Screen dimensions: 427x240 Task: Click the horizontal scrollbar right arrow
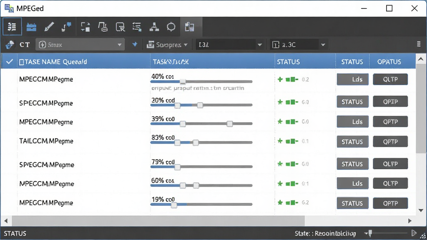[410, 221]
